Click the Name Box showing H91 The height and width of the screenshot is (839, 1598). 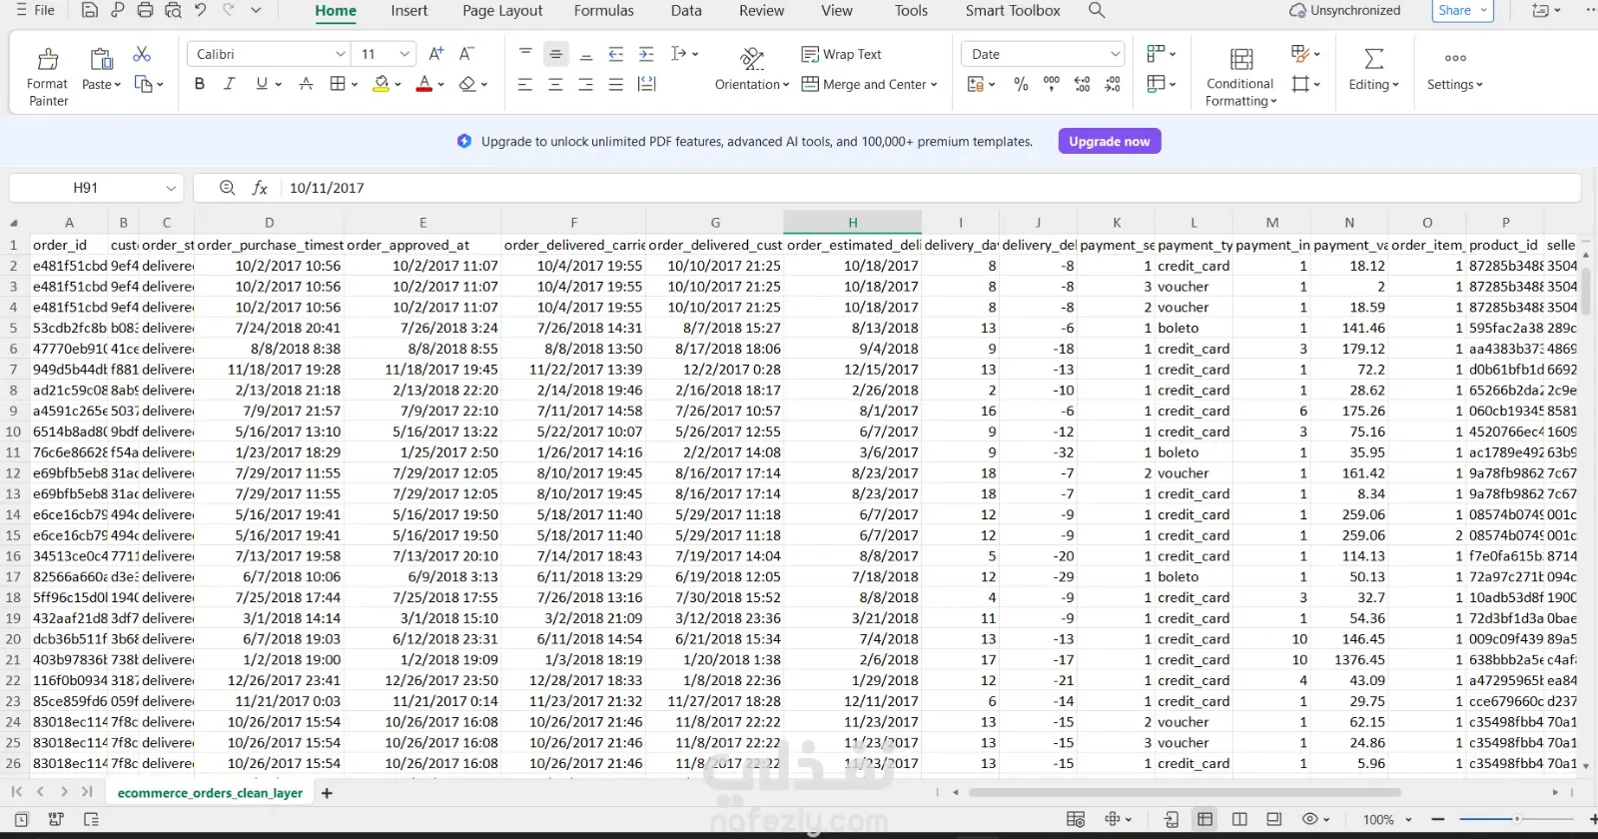[x=86, y=188]
